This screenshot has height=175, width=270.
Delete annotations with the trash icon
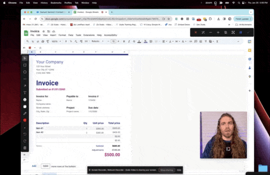tap(25, 148)
